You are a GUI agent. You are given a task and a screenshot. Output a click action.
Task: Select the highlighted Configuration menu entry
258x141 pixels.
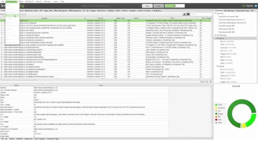coord(12,16)
